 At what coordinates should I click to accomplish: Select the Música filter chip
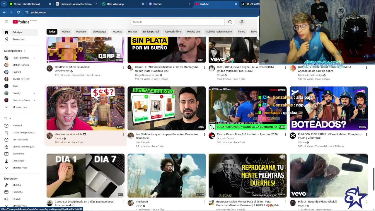[x=66, y=32]
